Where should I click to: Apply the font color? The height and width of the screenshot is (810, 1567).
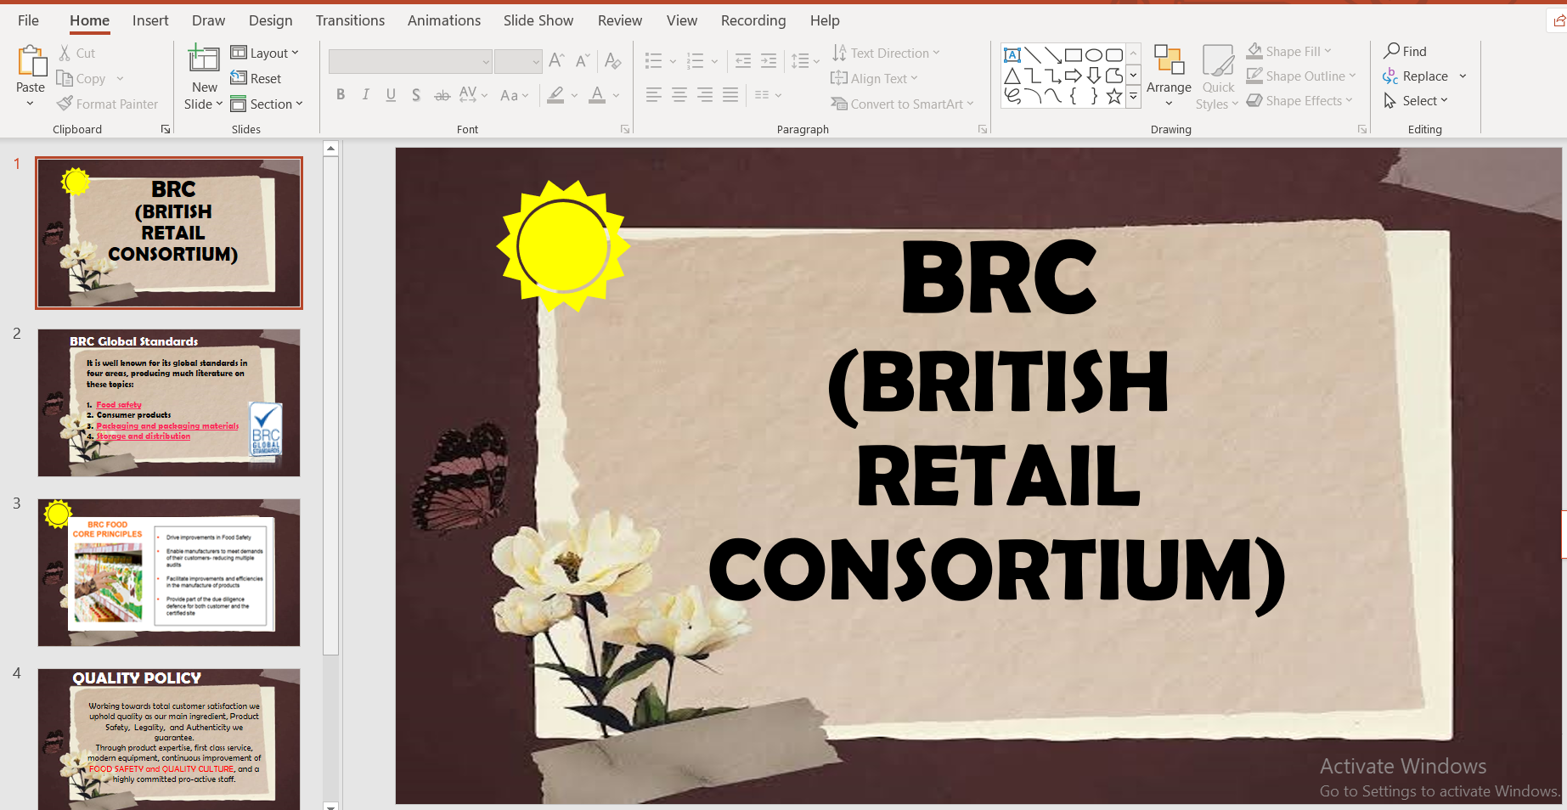(x=597, y=95)
